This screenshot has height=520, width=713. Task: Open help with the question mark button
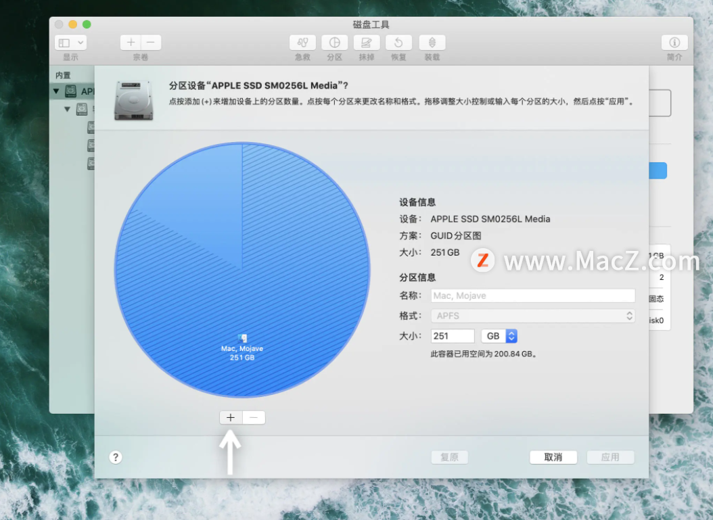click(x=116, y=457)
